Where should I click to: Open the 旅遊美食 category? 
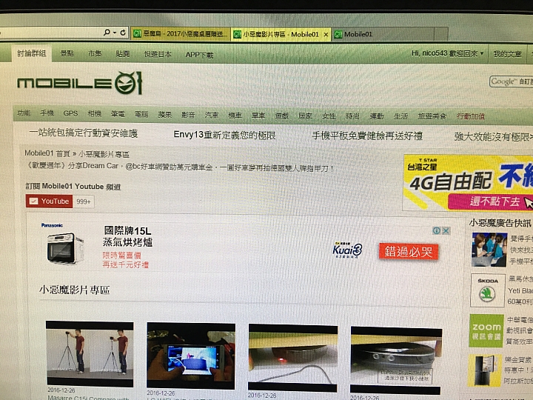coord(432,116)
